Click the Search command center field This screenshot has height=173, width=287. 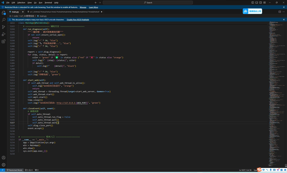click(x=148, y=3)
